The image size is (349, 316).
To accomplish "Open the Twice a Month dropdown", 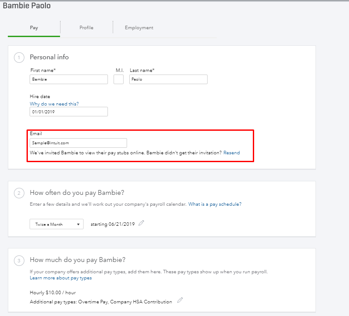I will [57, 224].
